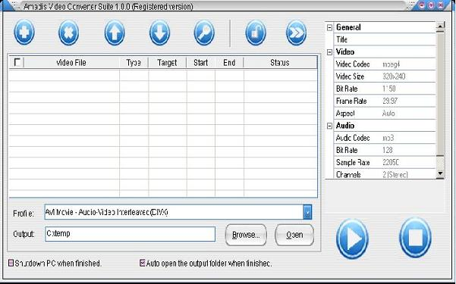
Task: Select the Audio Codec value mp3
Action: tap(388, 138)
